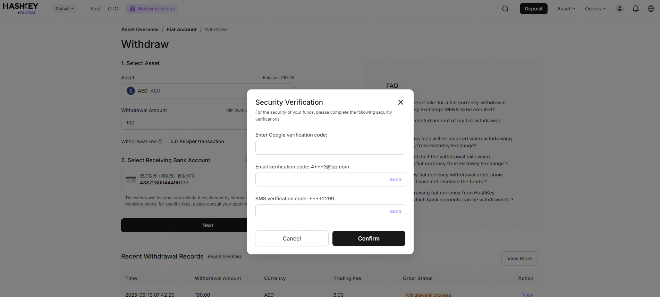The width and height of the screenshot is (660, 297).
Task: Send the SMS verification code
Action: tap(395, 211)
